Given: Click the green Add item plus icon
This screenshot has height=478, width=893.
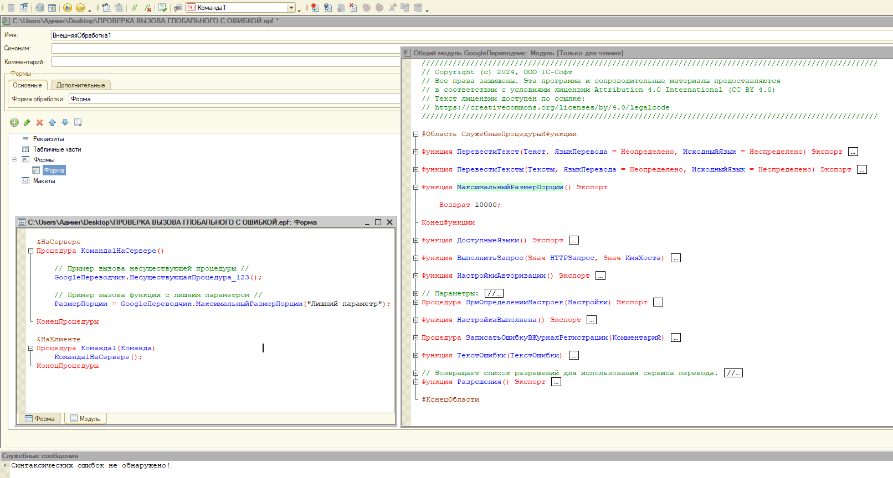Looking at the screenshot, I should (x=14, y=122).
